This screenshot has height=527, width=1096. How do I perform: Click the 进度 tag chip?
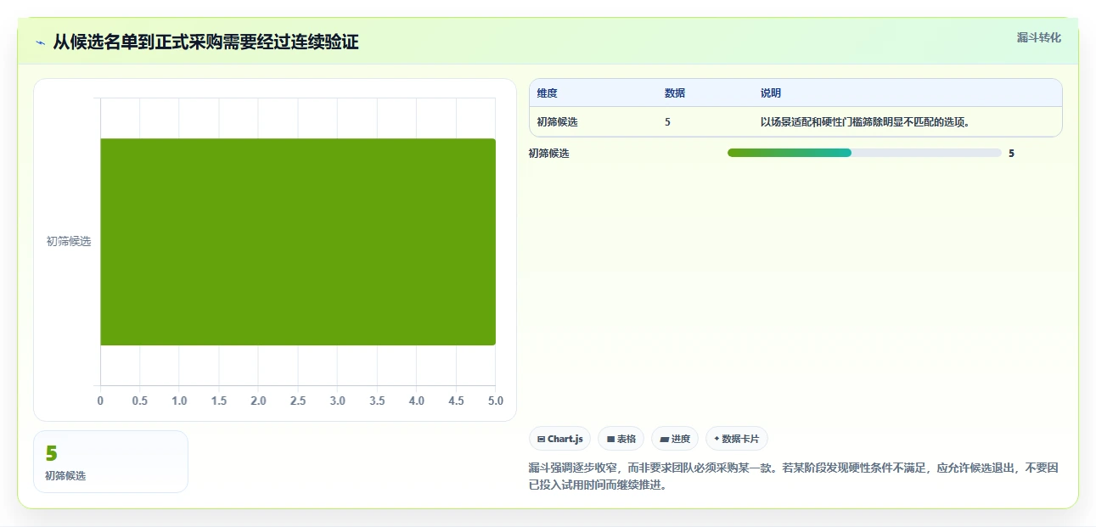[x=675, y=439]
